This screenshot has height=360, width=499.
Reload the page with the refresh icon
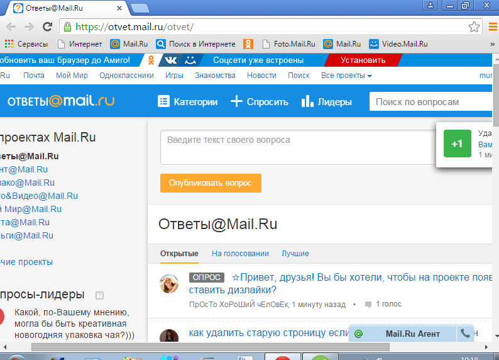point(47,27)
